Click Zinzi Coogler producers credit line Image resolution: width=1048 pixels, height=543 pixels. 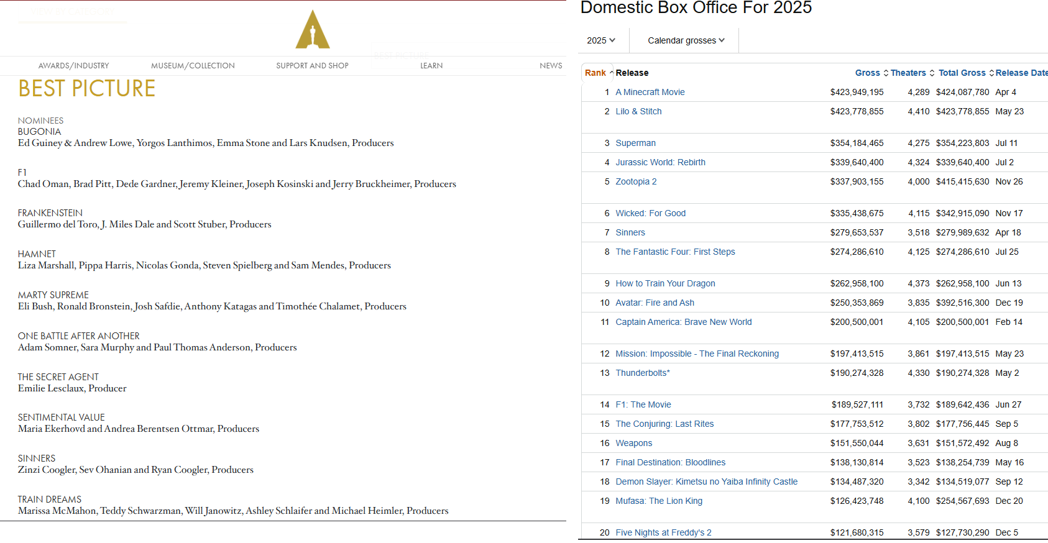[136, 470]
